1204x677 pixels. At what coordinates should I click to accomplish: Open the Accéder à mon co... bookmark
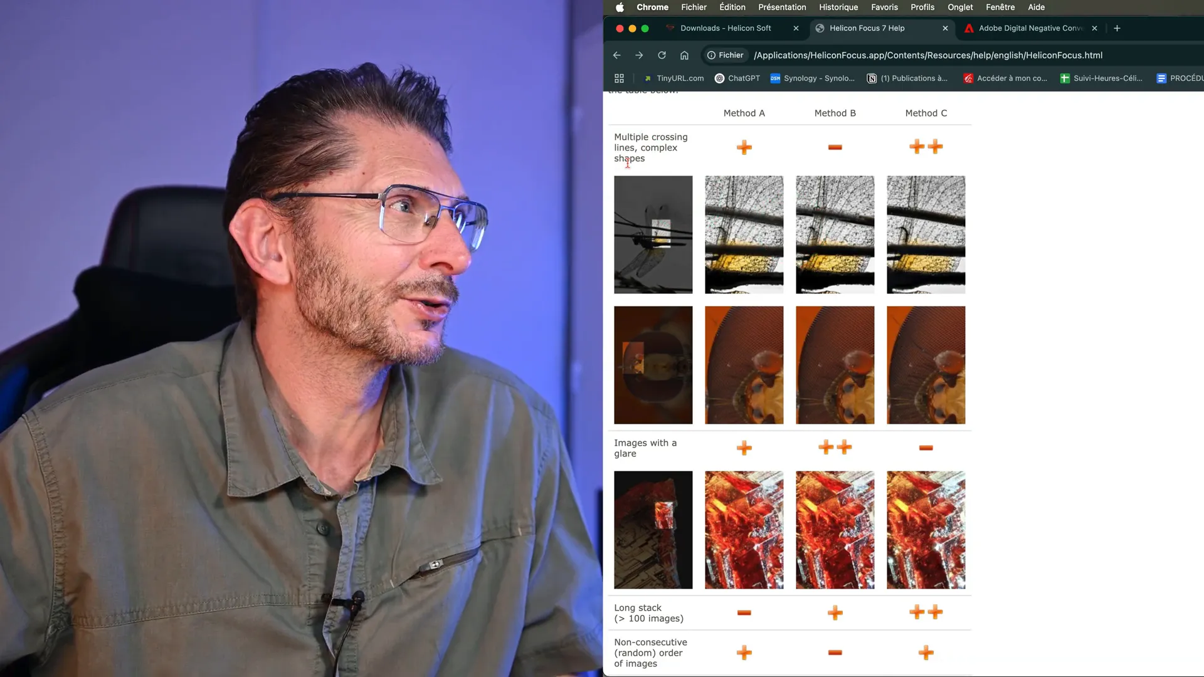(1005, 78)
